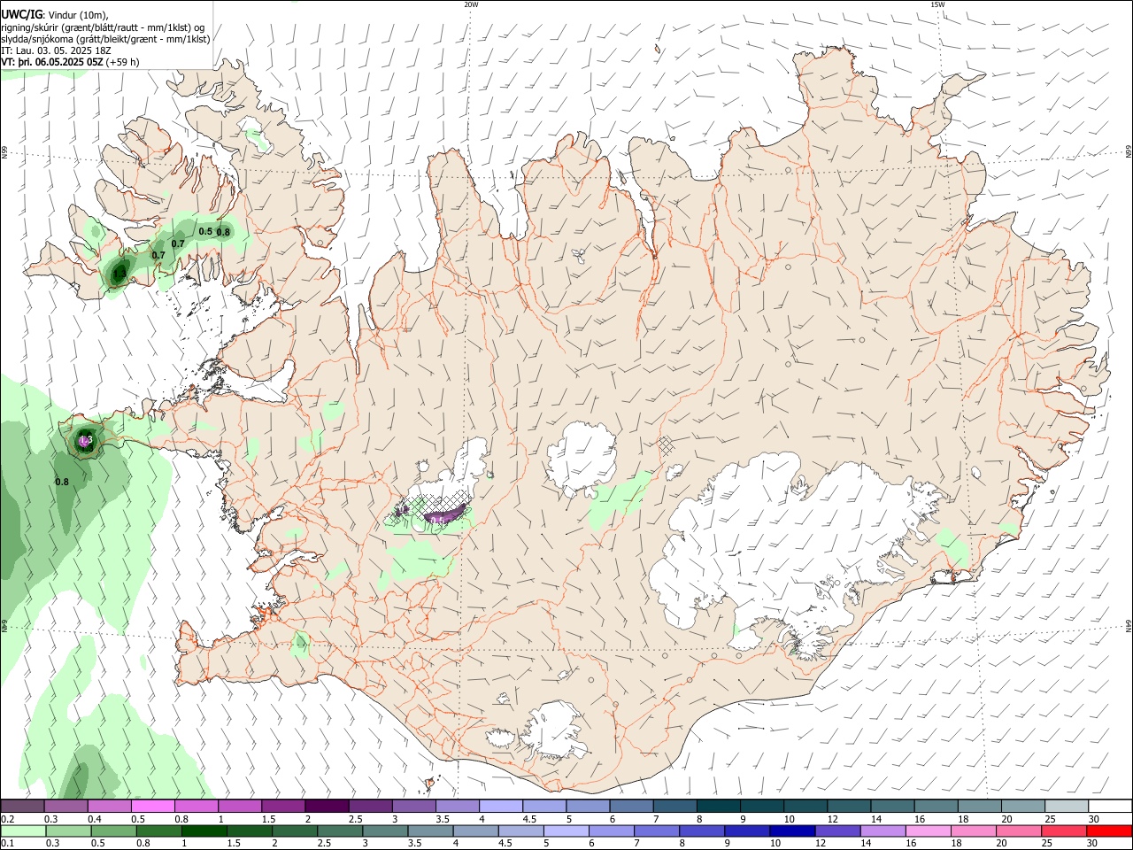Select lower legend swatch between 25 and 30
This screenshot has width=1133, height=850.
[x=1063, y=831]
